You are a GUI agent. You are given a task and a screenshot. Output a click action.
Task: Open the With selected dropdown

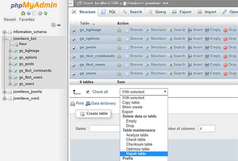pos(144,92)
